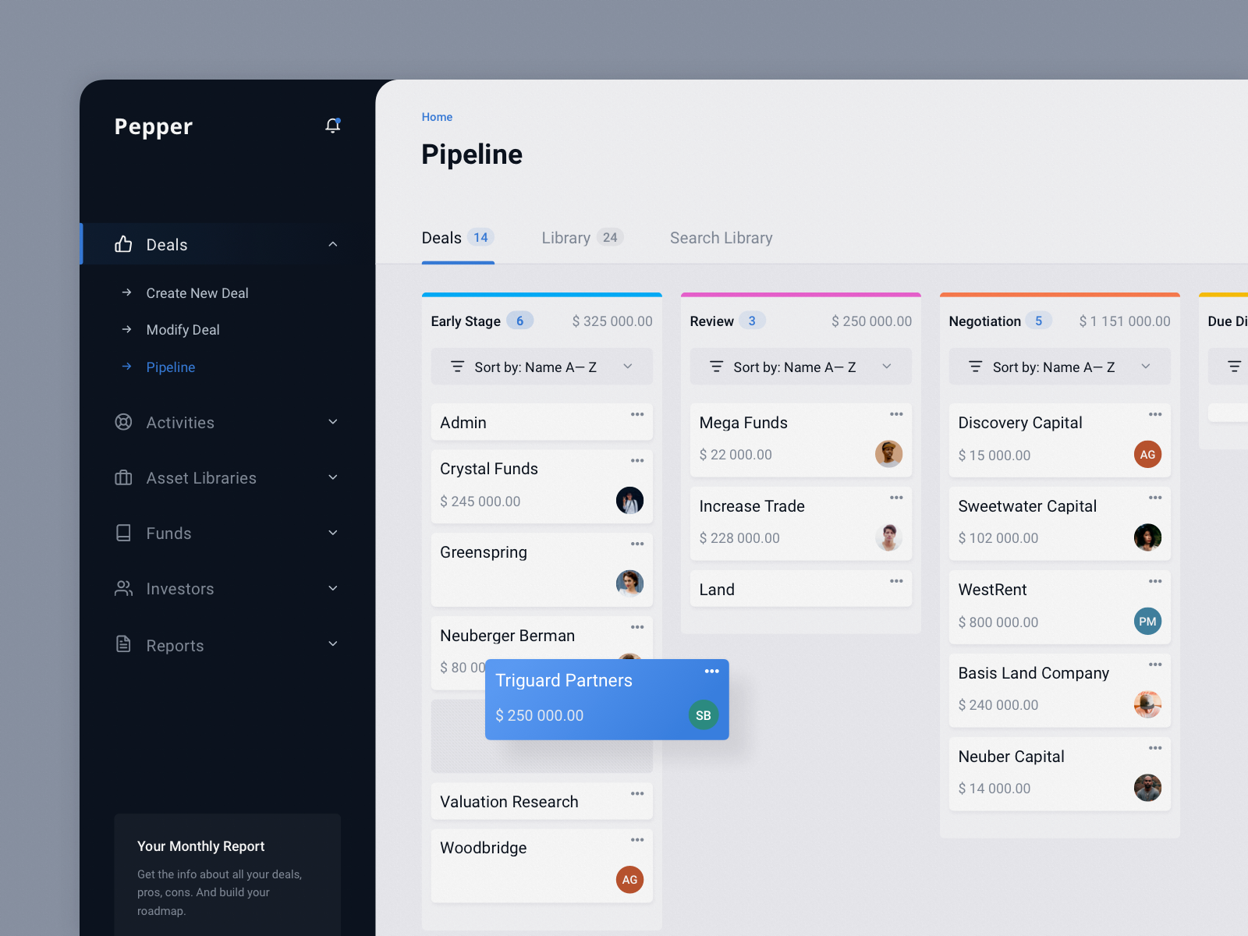1248x936 pixels.
Task: Click the PM avatar on WestRent card
Action: [1147, 622]
